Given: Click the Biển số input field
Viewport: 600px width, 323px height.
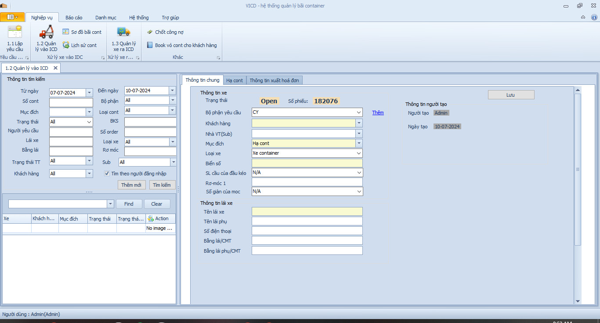Looking at the screenshot, I should pos(307,163).
